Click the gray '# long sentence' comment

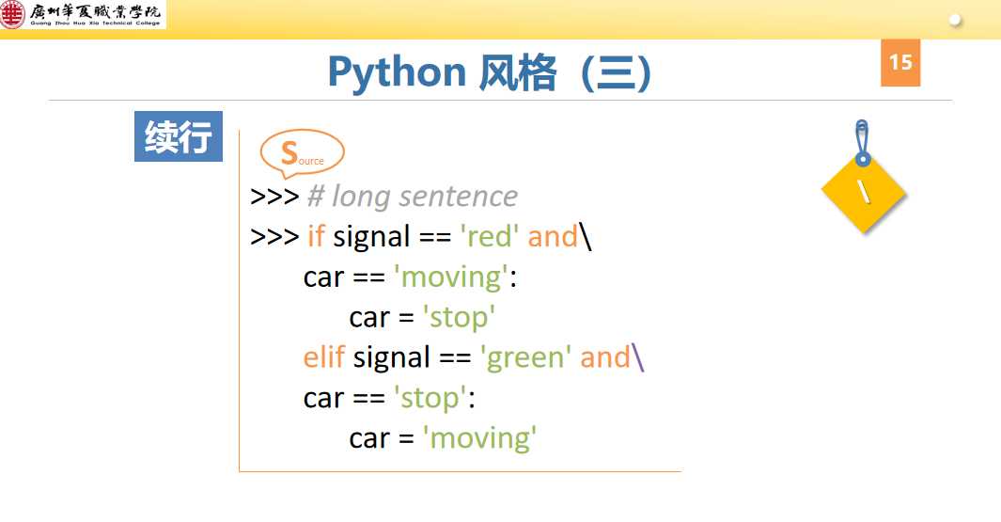[412, 196]
